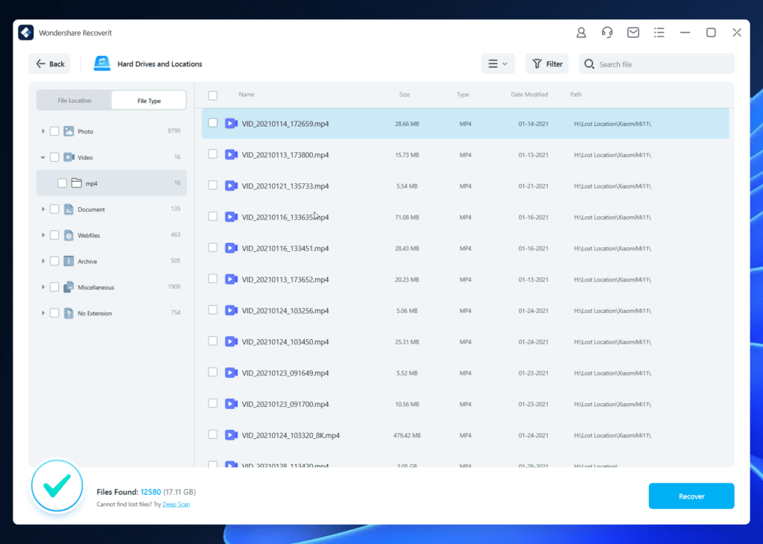Image resolution: width=763 pixels, height=544 pixels.
Task: Click the envelope feedback icon
Action: (x=633, y=33)
